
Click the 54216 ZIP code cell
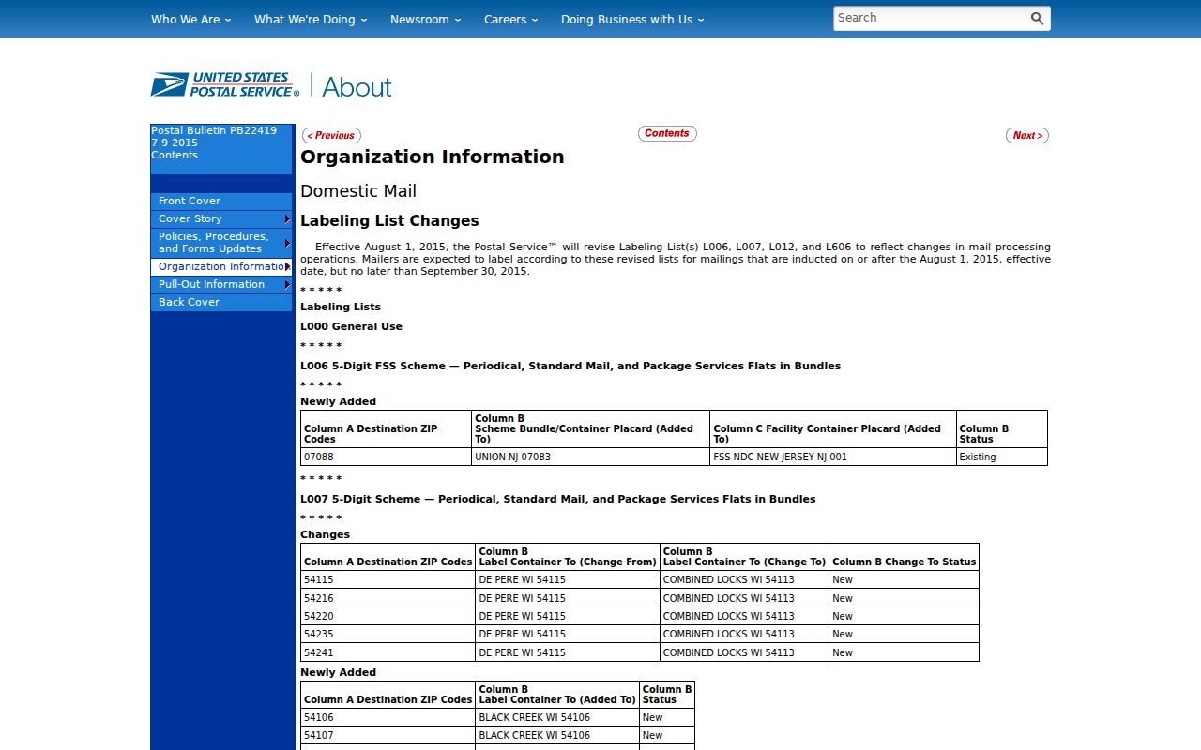click(388, 598)
